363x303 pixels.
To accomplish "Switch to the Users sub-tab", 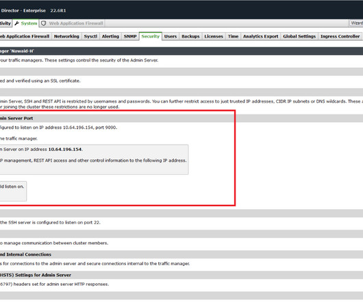I will [171, 36].
